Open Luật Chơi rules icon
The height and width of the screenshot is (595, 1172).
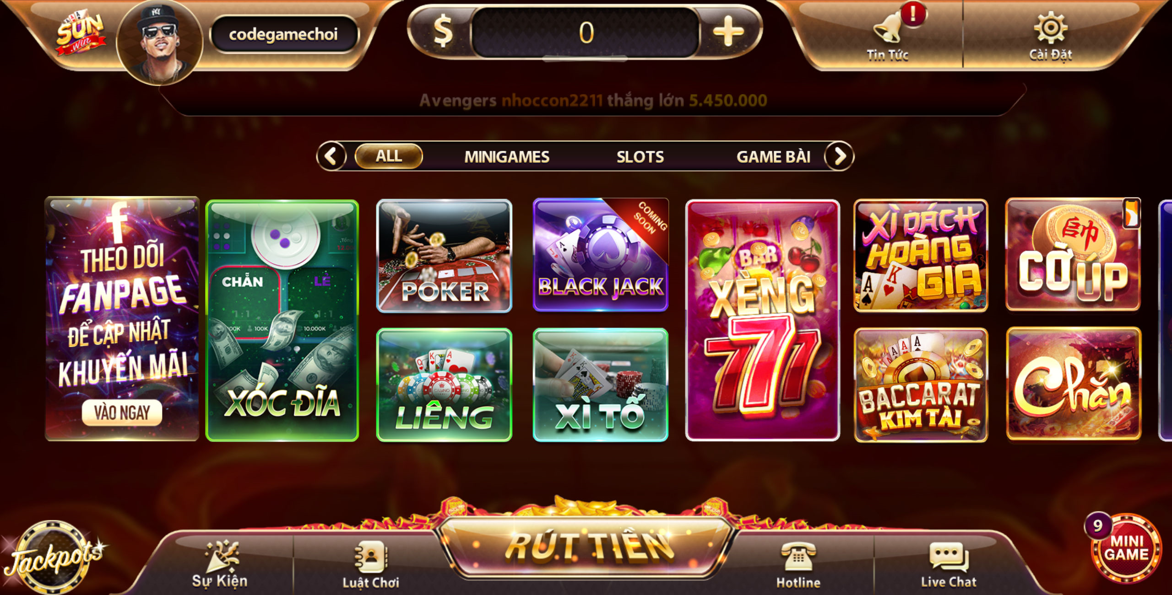tap(371, 565)
